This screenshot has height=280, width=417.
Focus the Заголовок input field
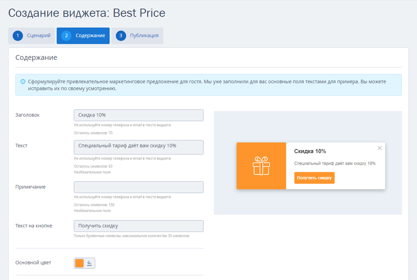coord(139,115)
